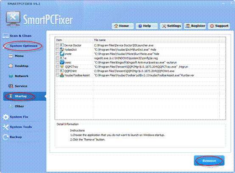Click the Startup hourglass icon

pos(11,96)
